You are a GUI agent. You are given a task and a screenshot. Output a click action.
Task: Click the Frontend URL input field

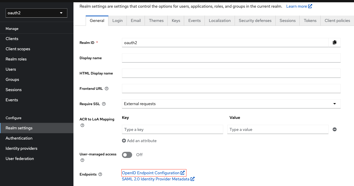(231, 89)
